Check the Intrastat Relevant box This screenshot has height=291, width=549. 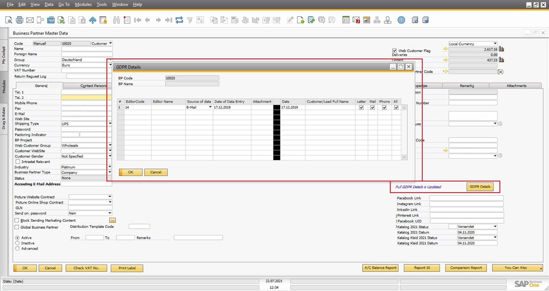point(18,162)
